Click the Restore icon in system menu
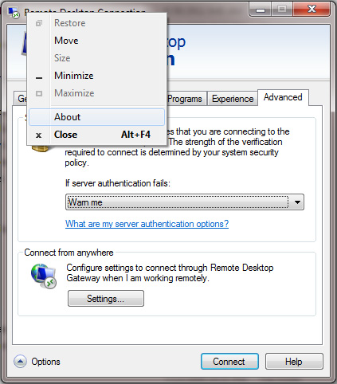The width and height of the screenshot is (337, 384). [x=39, y=23]
